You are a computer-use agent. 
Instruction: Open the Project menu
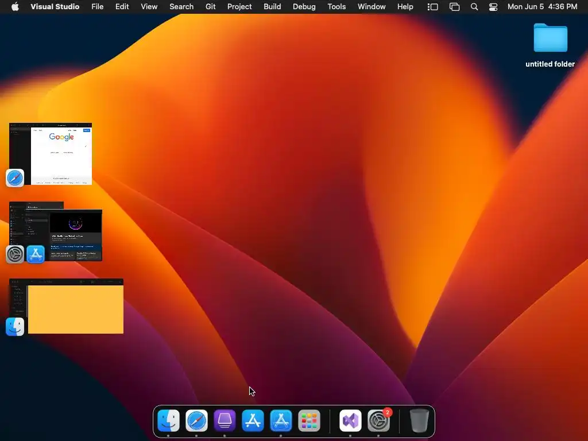(239, 7)
